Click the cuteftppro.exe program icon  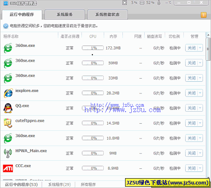8,123
